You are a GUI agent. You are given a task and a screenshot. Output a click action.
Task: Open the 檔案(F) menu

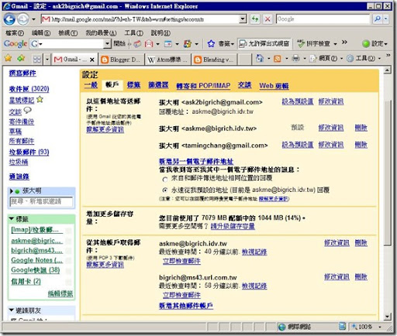coord(15,33)
